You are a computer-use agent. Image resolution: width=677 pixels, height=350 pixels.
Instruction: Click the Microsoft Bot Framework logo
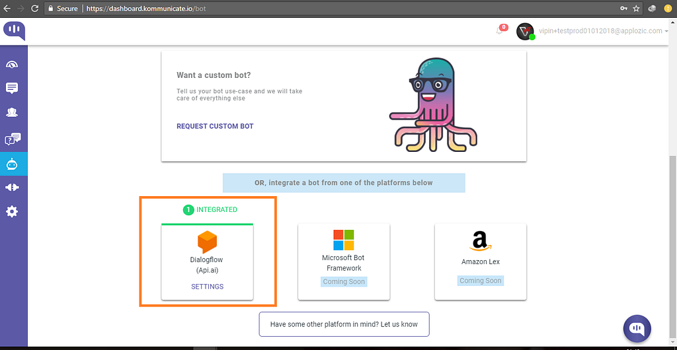[344, 240]
